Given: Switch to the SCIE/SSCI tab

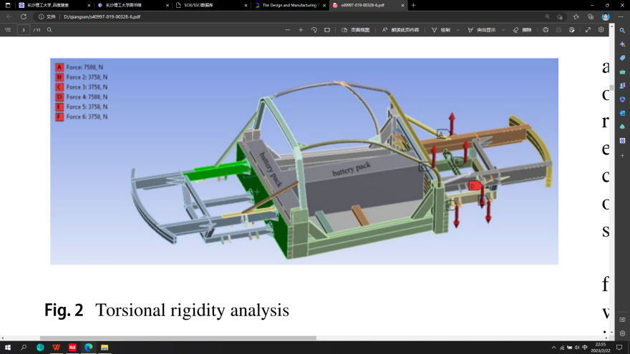Looking at the screenshot, I should pos(211,5).
